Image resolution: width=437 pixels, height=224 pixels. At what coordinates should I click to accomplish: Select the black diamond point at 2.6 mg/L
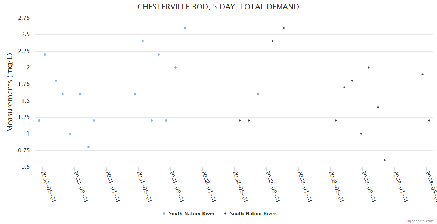(284, 28)
